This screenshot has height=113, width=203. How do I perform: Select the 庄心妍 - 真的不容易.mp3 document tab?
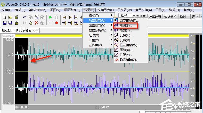pos(20,30)
